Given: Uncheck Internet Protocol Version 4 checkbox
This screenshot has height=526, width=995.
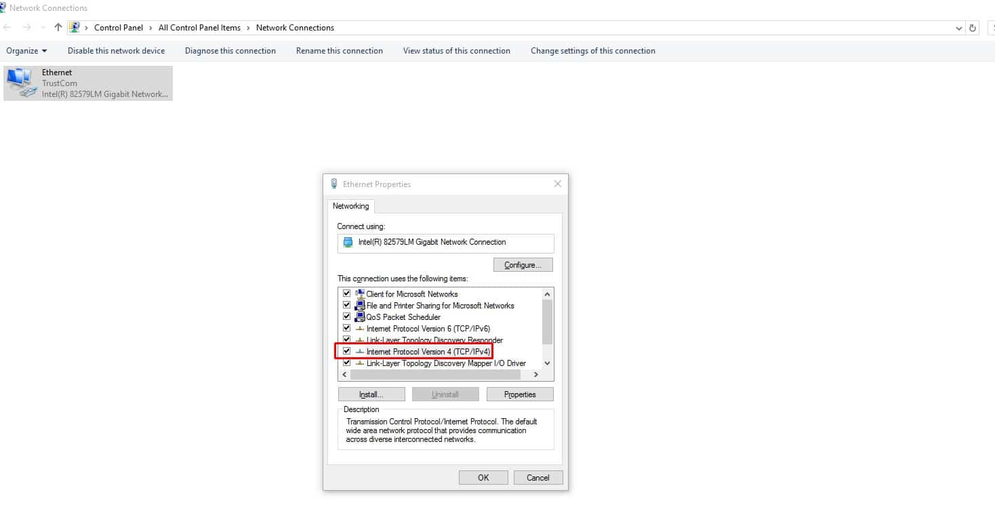Looking at the screenshot, I should tap(347, 351).
